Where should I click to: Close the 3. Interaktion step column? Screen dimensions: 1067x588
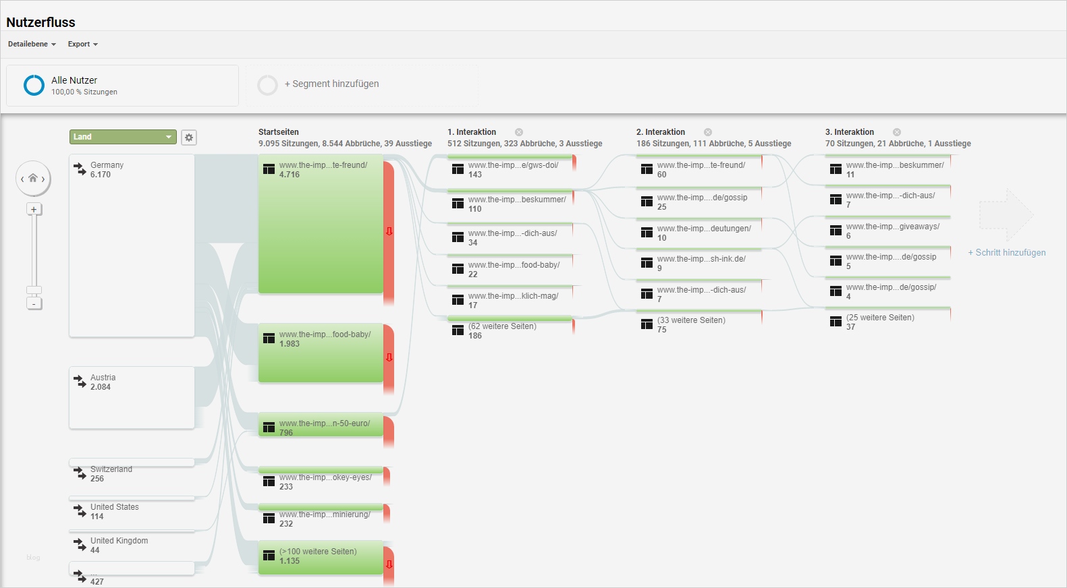897,131
